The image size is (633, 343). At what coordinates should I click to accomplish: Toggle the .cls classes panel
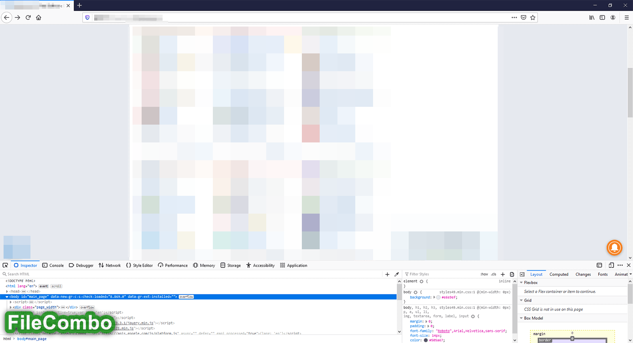(493, 274)
